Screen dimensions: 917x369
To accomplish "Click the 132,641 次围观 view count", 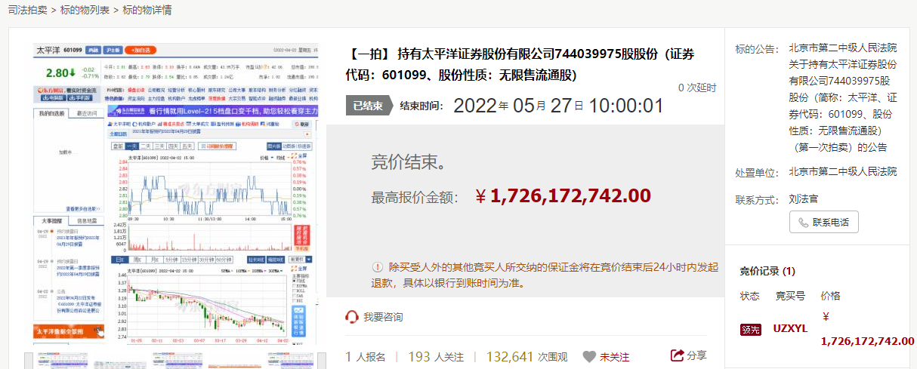I will 526,356.
